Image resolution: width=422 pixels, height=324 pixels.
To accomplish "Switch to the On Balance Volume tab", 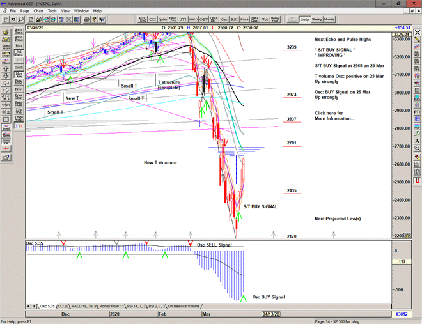I will point(184,306).
